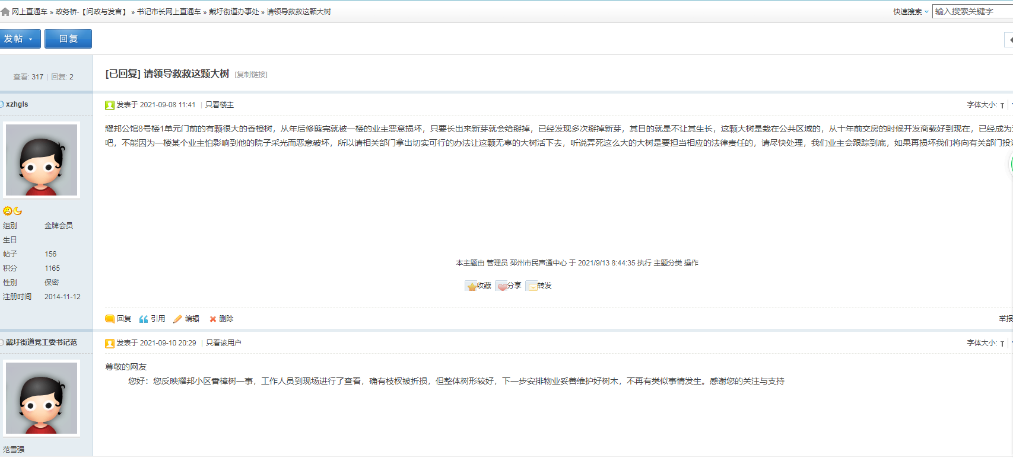Viewport: 1013px width, 458px height.
Task: Toggle 只看该用户 filter on reply
Action: [x=224, y=343]
